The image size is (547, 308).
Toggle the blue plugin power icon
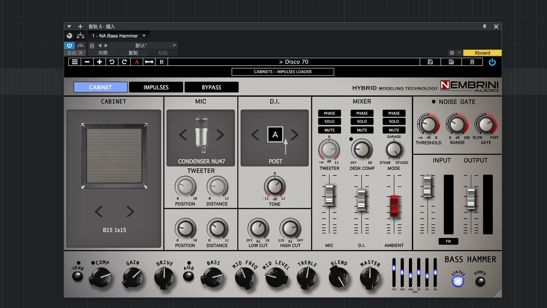[x=492, y=62]
